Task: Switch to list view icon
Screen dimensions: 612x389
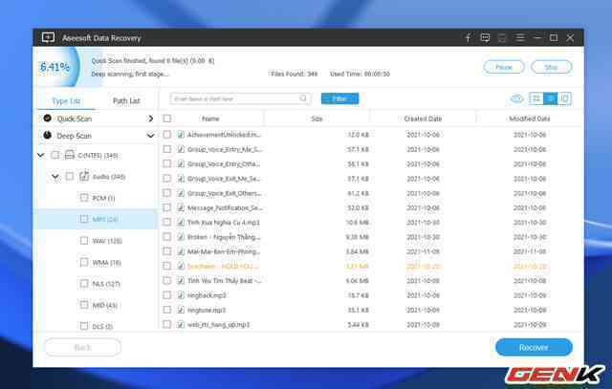Action: tap(551, 98)
